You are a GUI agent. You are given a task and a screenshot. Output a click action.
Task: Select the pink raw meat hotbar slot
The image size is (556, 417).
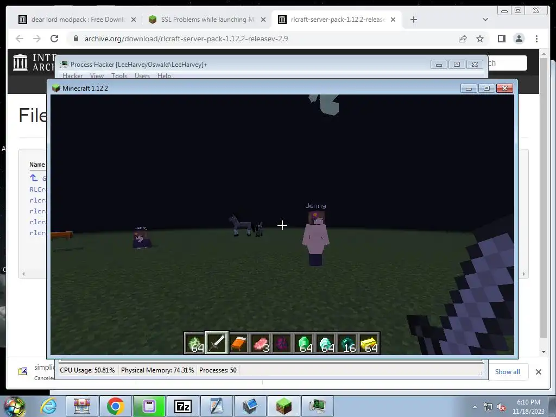[260, 343]
